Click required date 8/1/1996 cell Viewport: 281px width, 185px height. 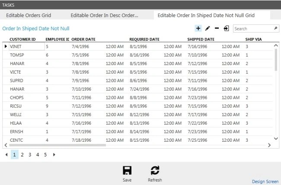click(x=138, y=46)
